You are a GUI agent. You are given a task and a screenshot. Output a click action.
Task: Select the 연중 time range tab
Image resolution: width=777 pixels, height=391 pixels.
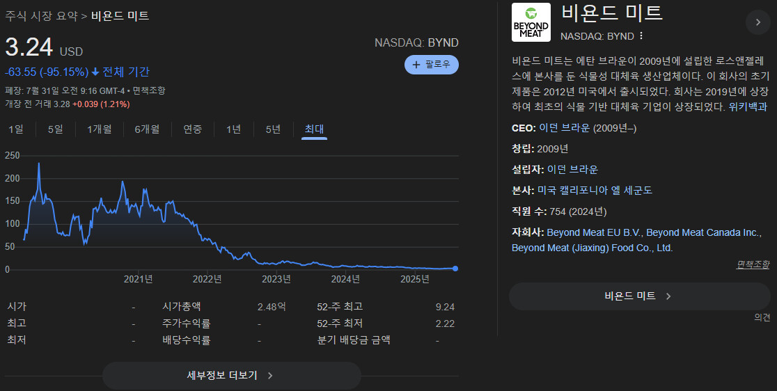[193, 129]
